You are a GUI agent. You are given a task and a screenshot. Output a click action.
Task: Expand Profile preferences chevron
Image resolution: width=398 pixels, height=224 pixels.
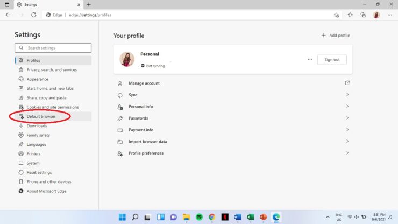347,153
